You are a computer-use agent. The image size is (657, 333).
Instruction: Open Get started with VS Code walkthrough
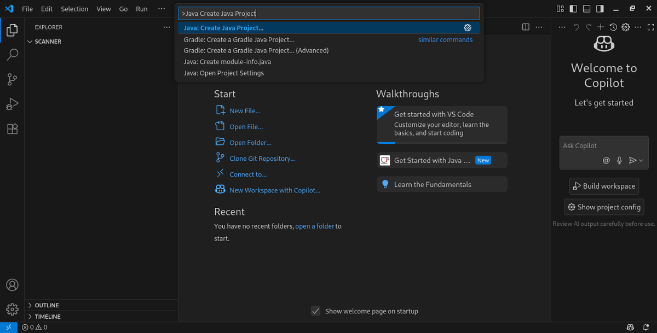pyautogui.click(x=442, y=125)
